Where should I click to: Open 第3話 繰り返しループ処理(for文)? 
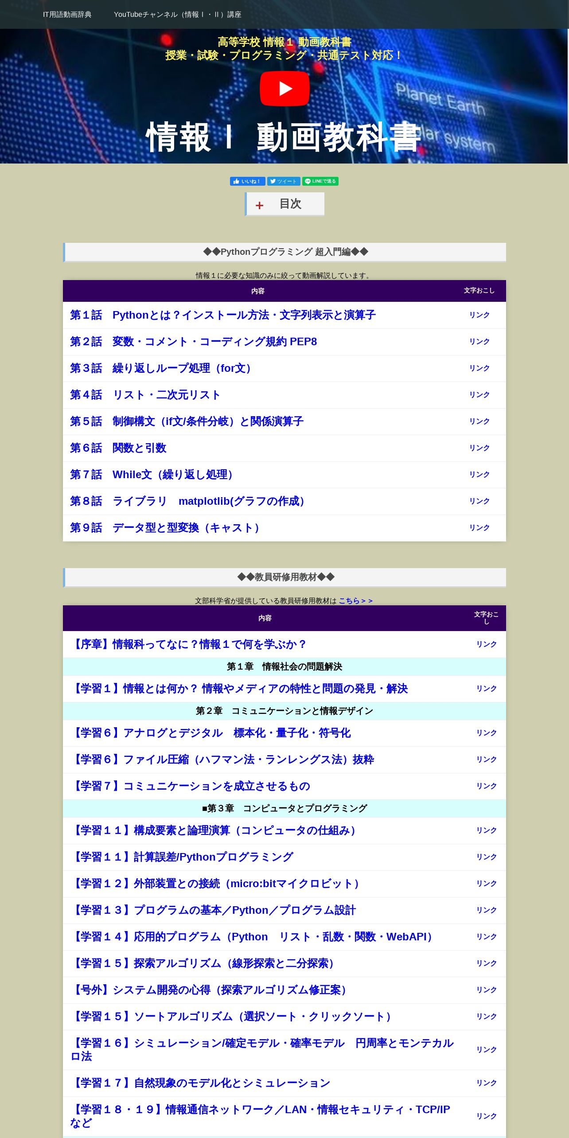click(x=163, y=368)
